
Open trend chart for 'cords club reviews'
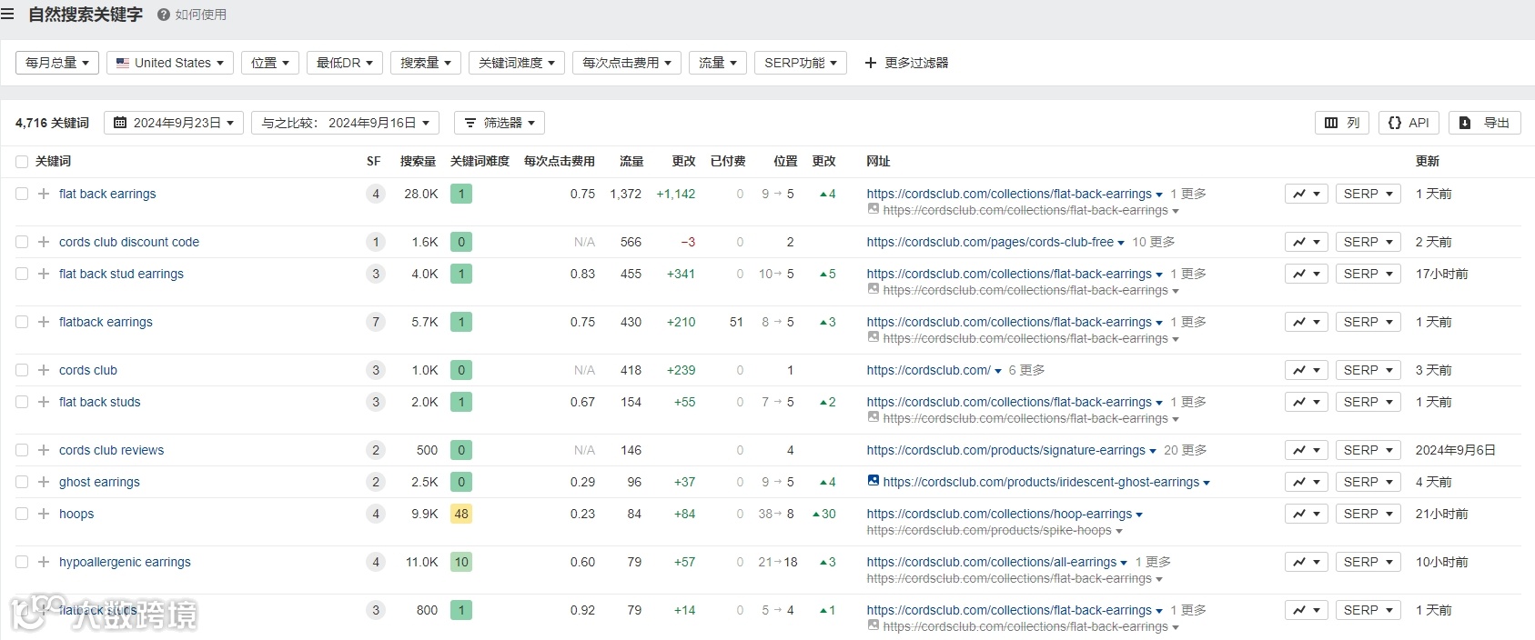click(x=1307, y=450)
